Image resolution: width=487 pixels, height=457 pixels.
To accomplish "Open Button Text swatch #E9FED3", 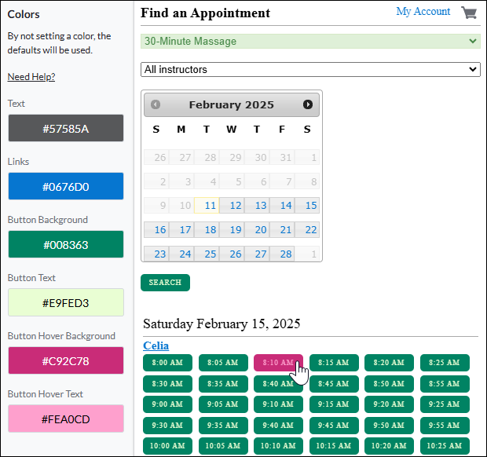I will pos(66,302).
